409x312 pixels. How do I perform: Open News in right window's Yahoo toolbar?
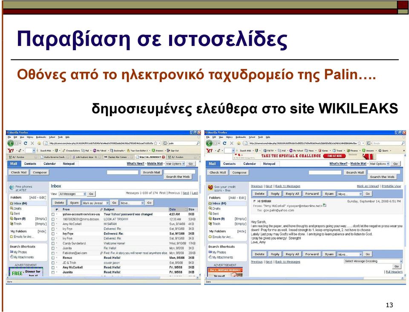click(309, 150)
